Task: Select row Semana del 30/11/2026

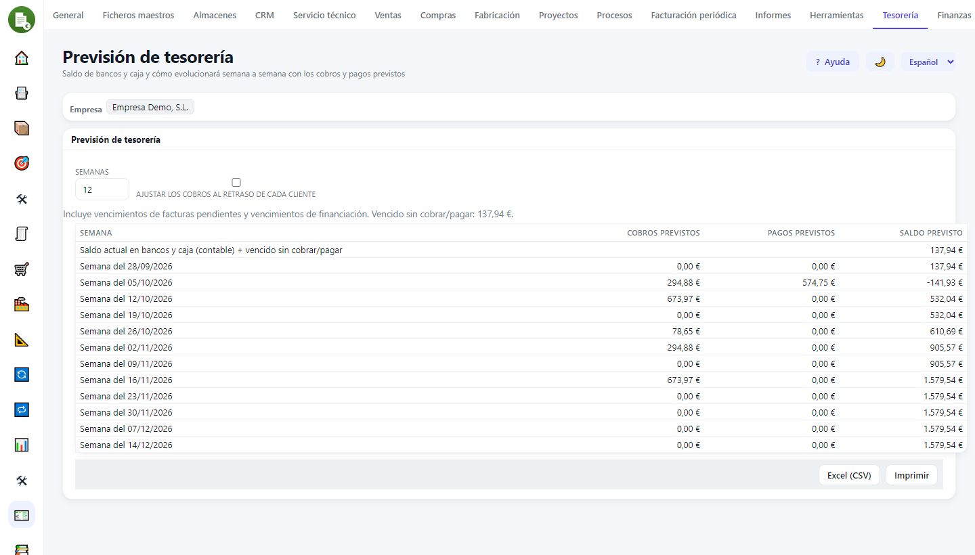Action: (x=521, y=412)
